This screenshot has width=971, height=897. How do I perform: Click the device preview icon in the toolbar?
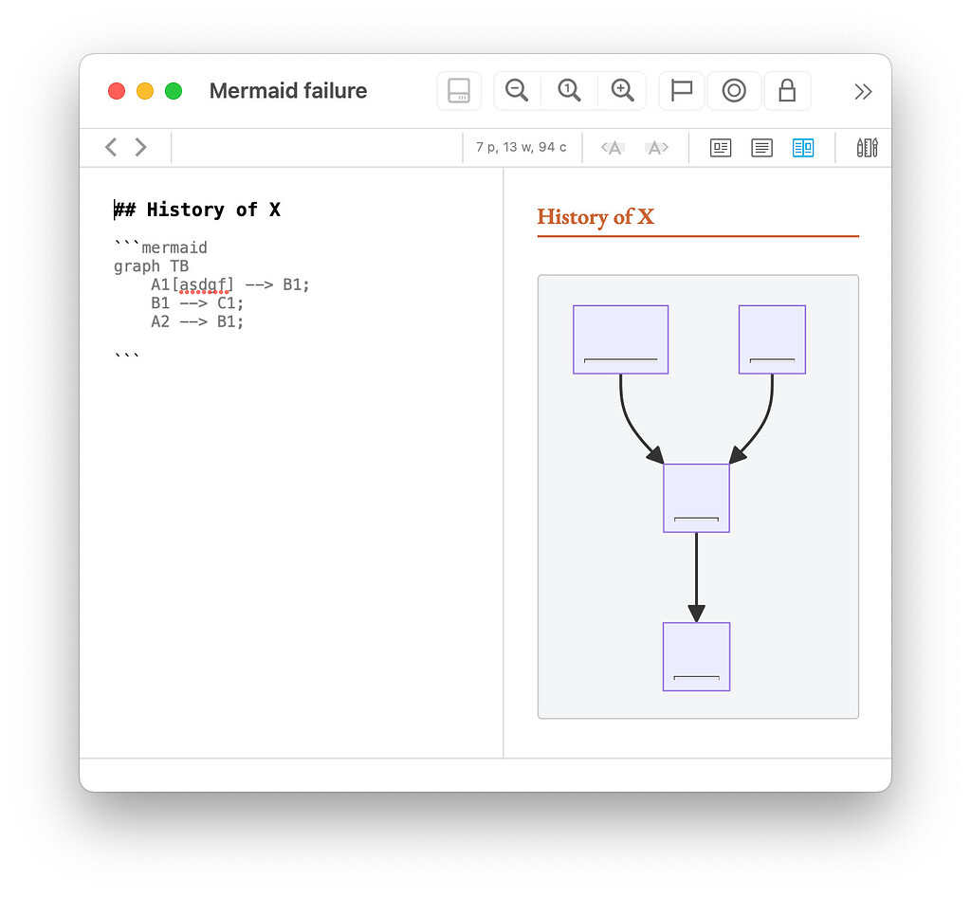click(459, 90)
